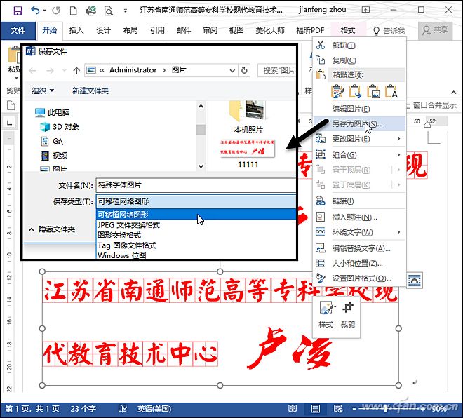Image resolution: width=463 pixels, height=418 pixels.
Task: Click the zoom out minus button
Action: 354,409
